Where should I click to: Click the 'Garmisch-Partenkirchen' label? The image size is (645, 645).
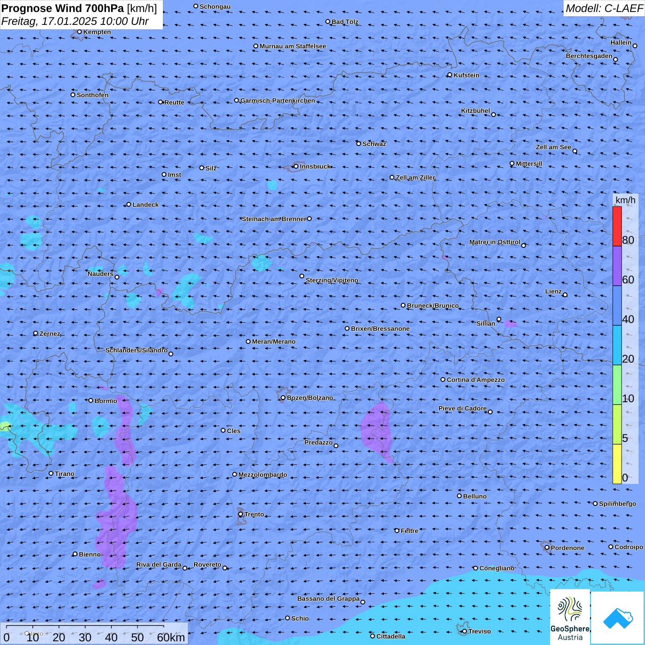(278, 100)
